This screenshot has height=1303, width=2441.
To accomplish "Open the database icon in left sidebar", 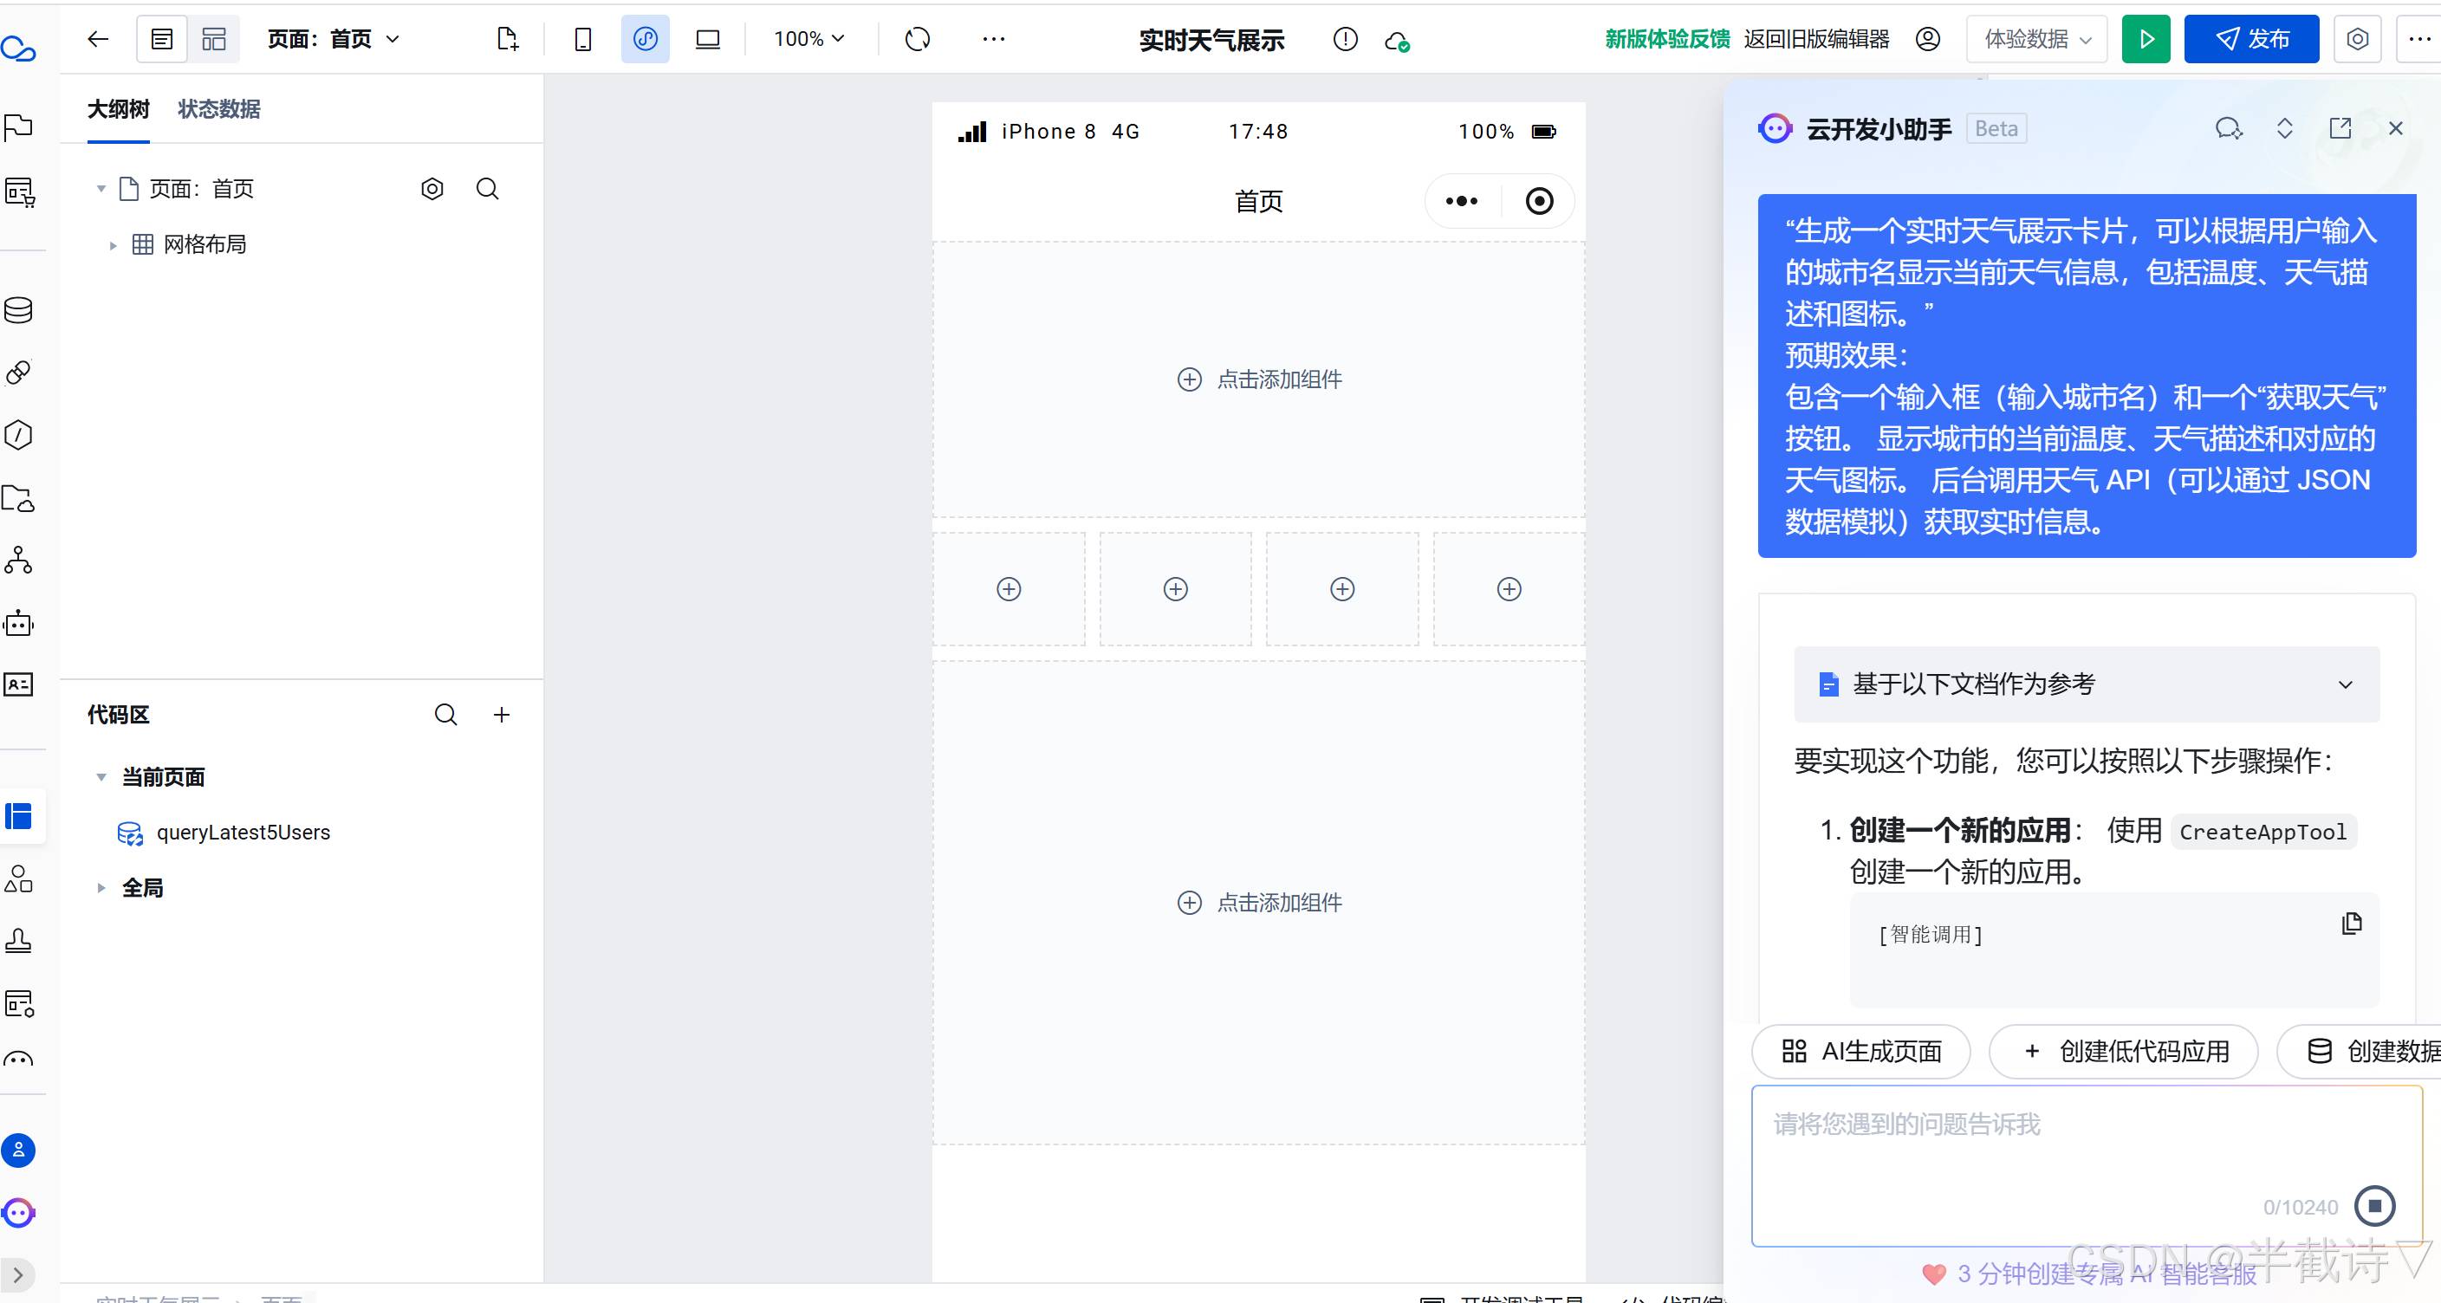I will pyautogui.click(x=19, y=310).
